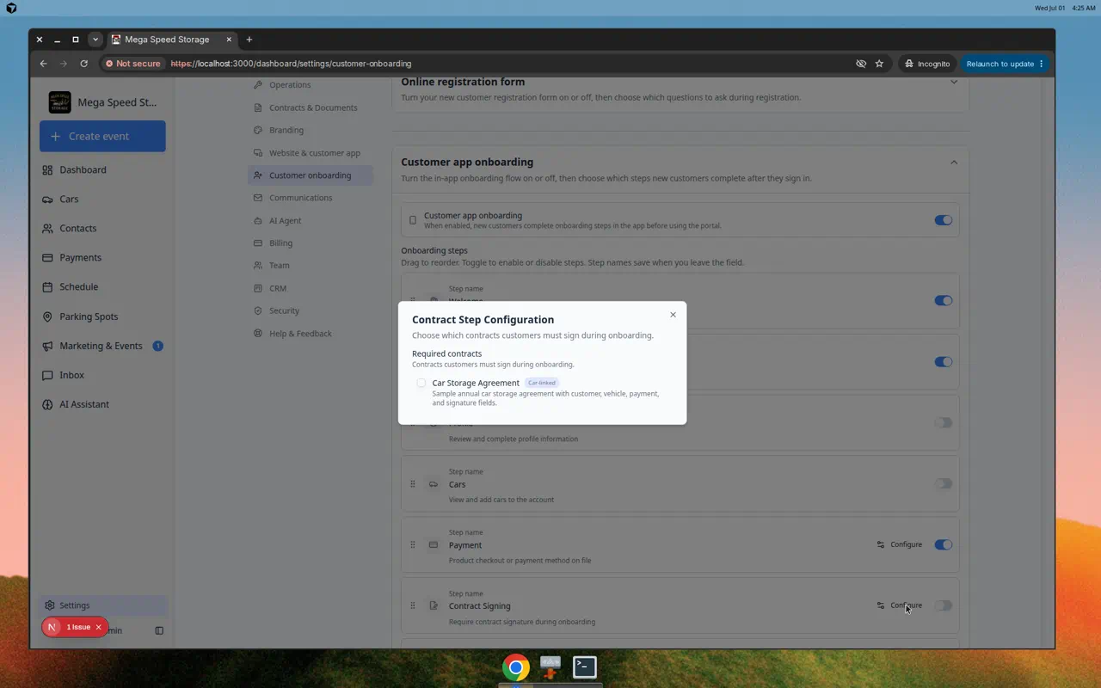Enable the Contract Signing step toggle
The width and height of the screenshot is (1101, 688).
tap(944, 605)
